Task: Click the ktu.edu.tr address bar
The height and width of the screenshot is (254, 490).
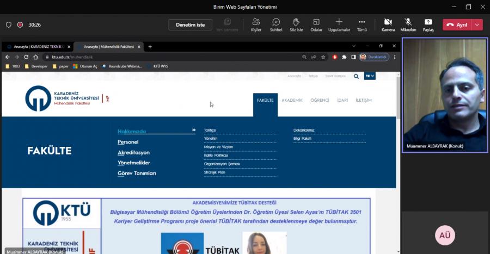Action: 172,57
